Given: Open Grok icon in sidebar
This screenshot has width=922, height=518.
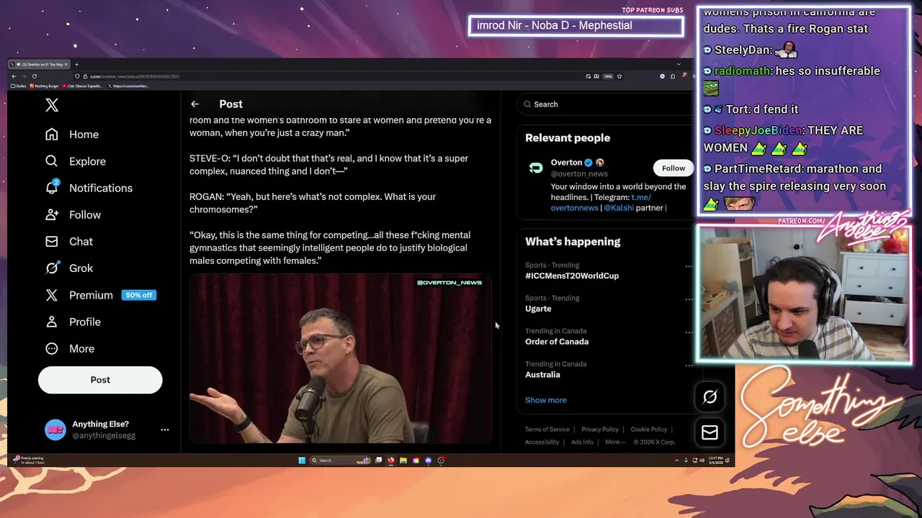Looking at the screenshot, I should (52, 268).
